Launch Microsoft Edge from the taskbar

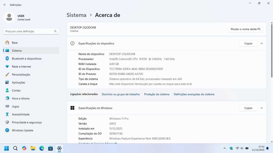42,148
